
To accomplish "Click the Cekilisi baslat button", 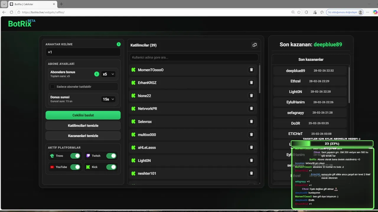I will pos(83,115).
